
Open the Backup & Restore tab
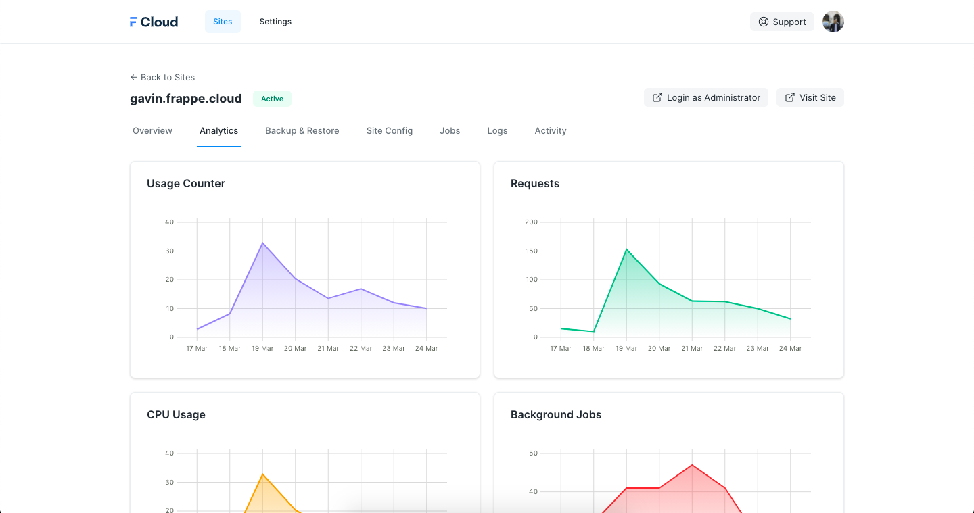point(302,131)
